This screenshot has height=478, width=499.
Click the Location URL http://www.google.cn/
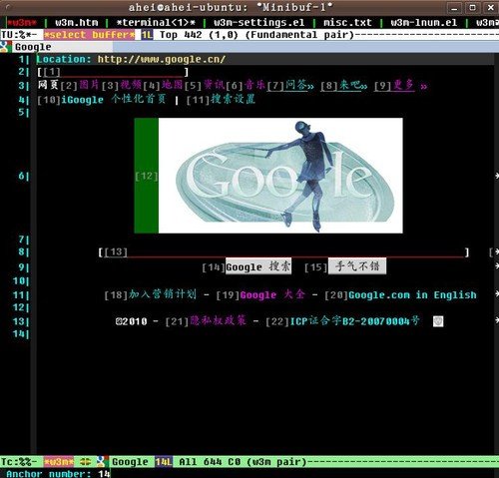click(x=162, y=60)
